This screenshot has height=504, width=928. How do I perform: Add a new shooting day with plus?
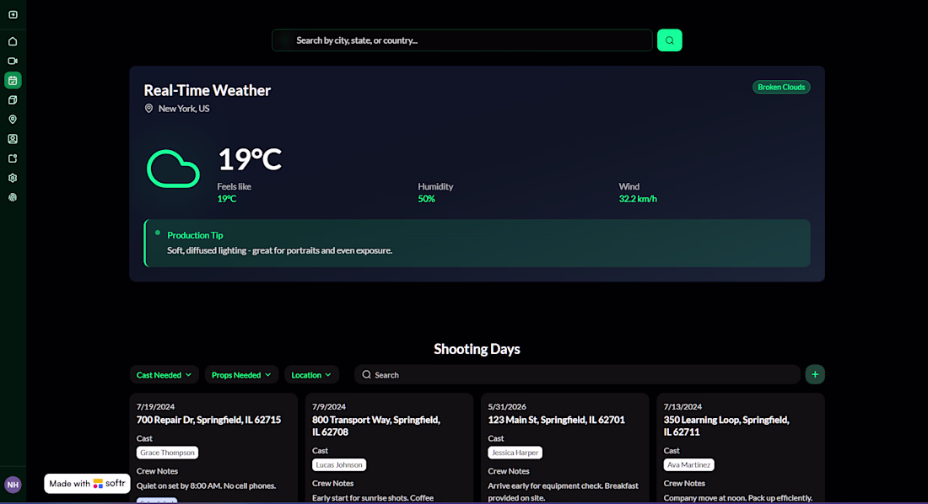tap(815, 374)
